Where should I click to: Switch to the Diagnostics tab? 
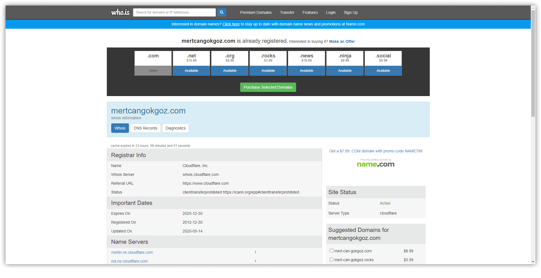coord(176,128)
